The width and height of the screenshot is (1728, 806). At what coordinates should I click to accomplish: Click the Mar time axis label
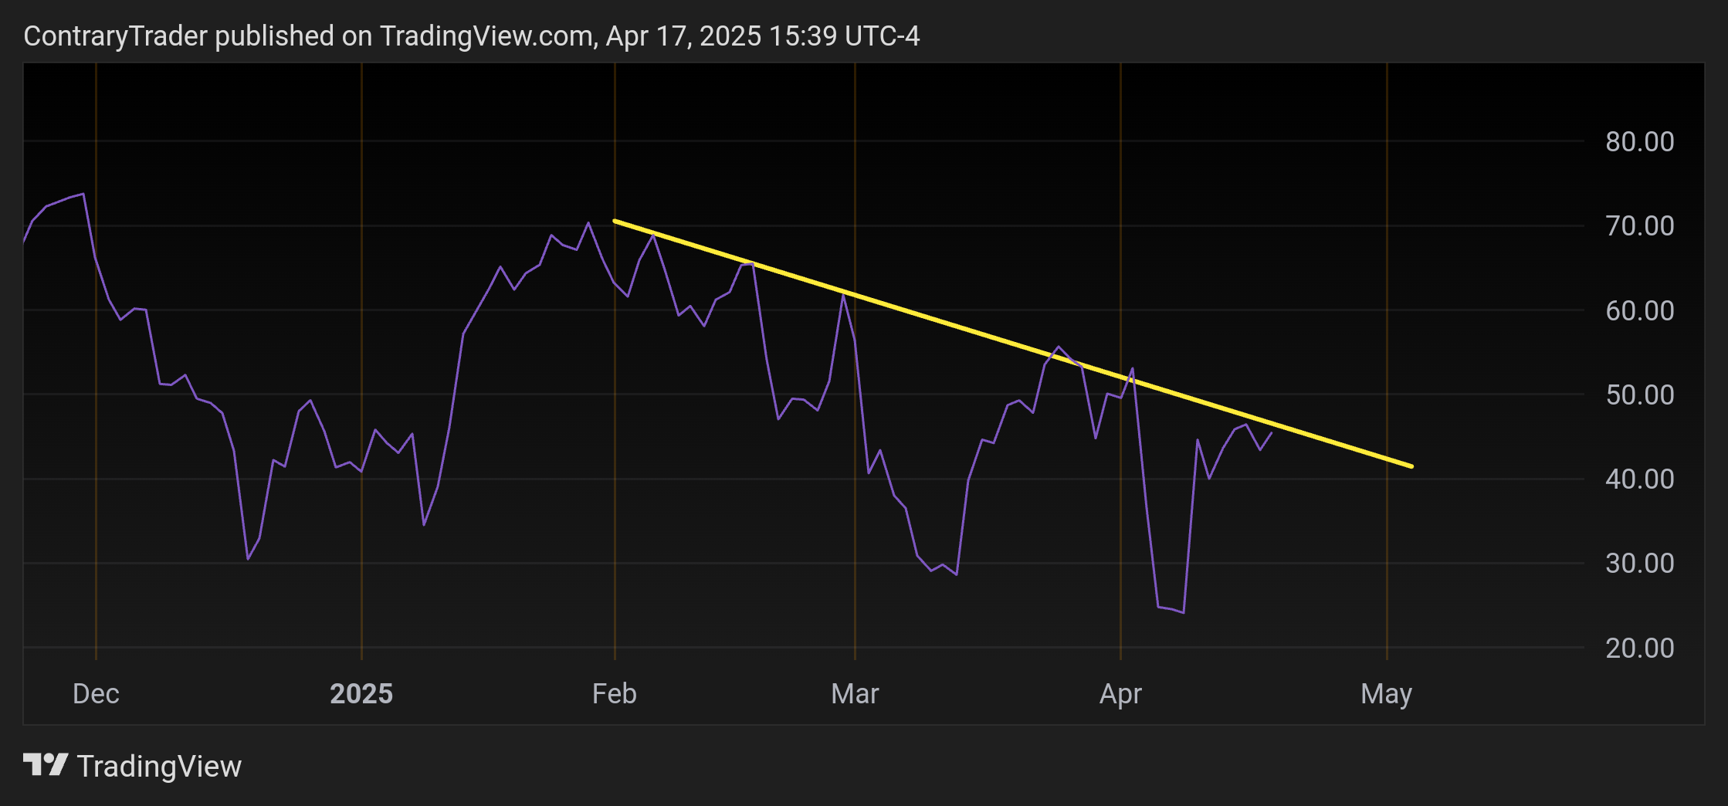[x=855, y=693]
